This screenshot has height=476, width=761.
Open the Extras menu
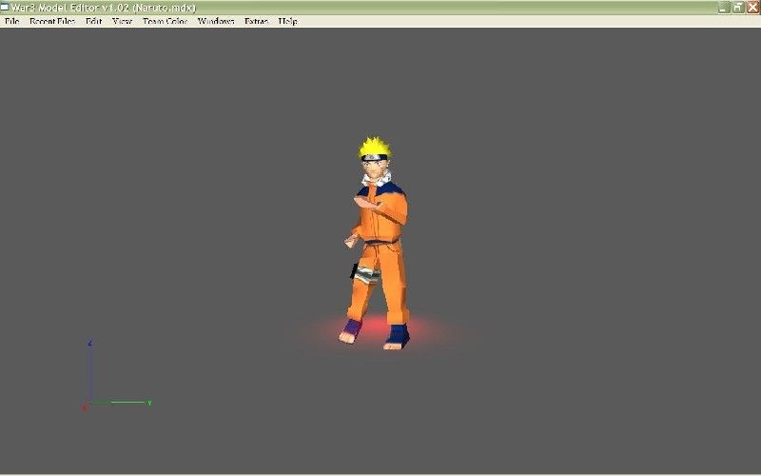[256, 21]
